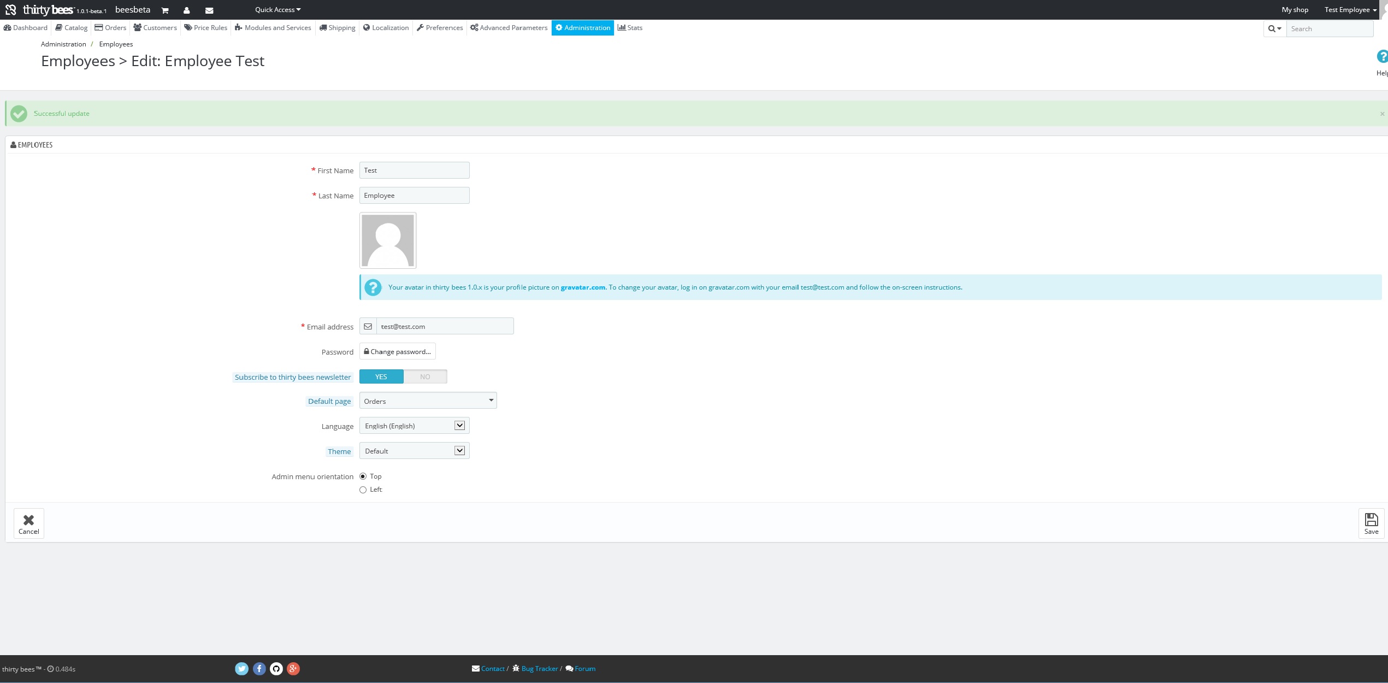
Task: Click the Facebook icon in footer
Action: (259, 669)
